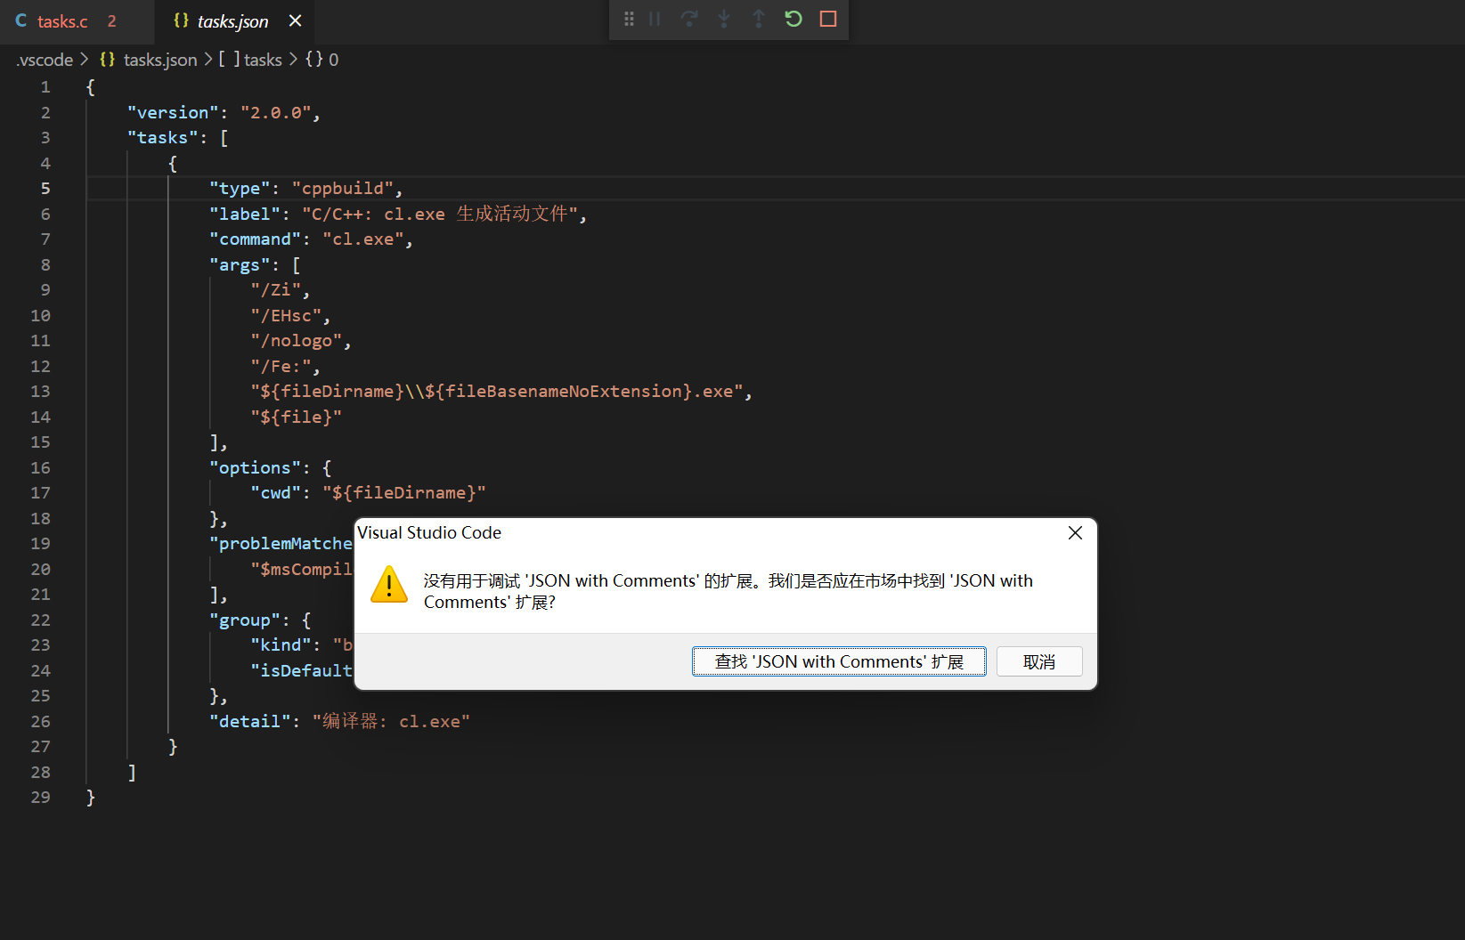Screen dimensions: 1465x940
Task: Restart the debug session
Action: click(794, 19)
